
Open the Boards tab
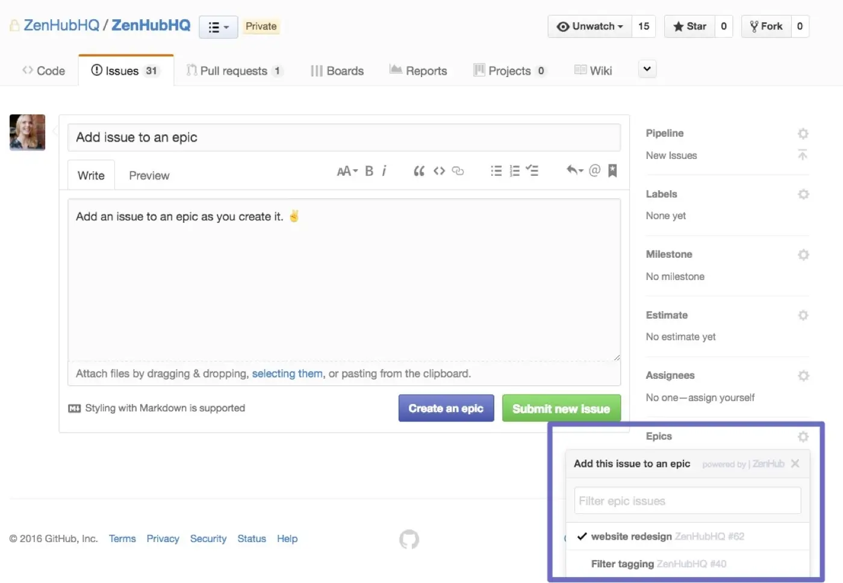[337, 71]
